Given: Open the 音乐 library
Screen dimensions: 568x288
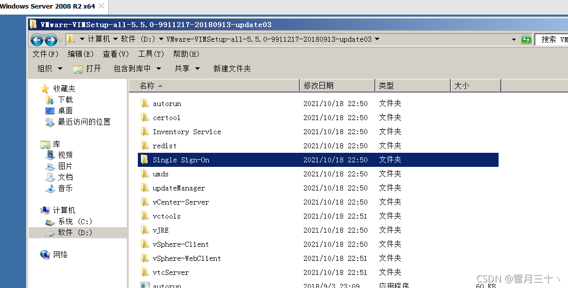Looking at the screenshot, I should pyautogui.click(x=65, y=188).
